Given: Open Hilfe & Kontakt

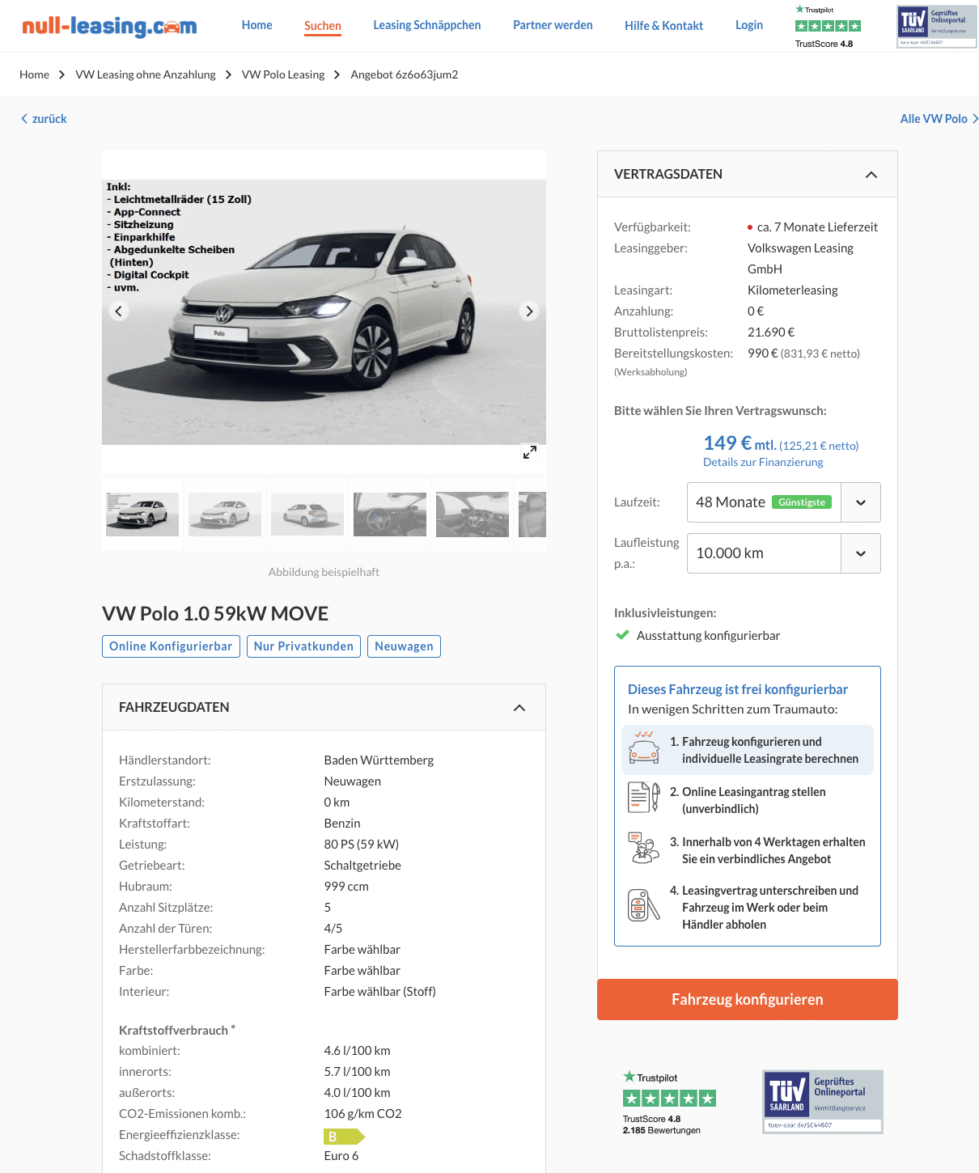Looking at the screenshot, I should pyautogui.click(x=663, y=26).
